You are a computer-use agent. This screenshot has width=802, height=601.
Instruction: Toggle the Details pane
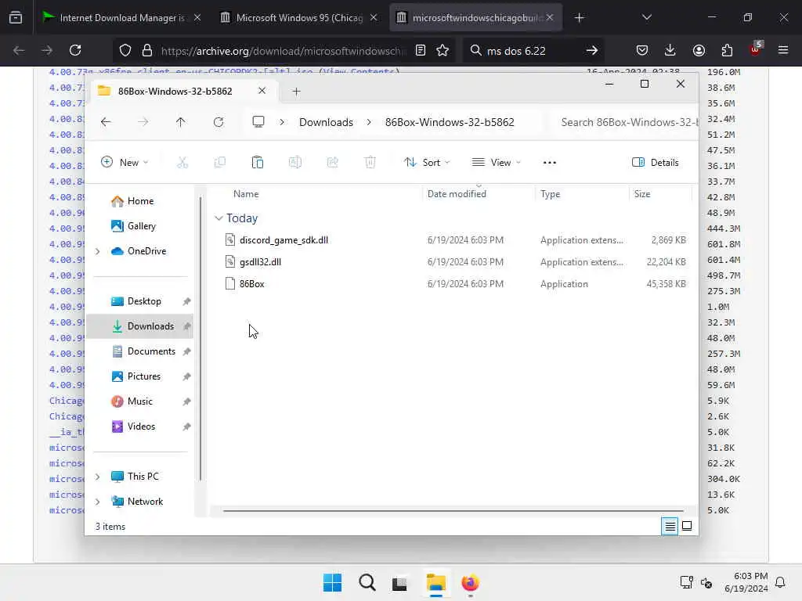coord(656,163)
